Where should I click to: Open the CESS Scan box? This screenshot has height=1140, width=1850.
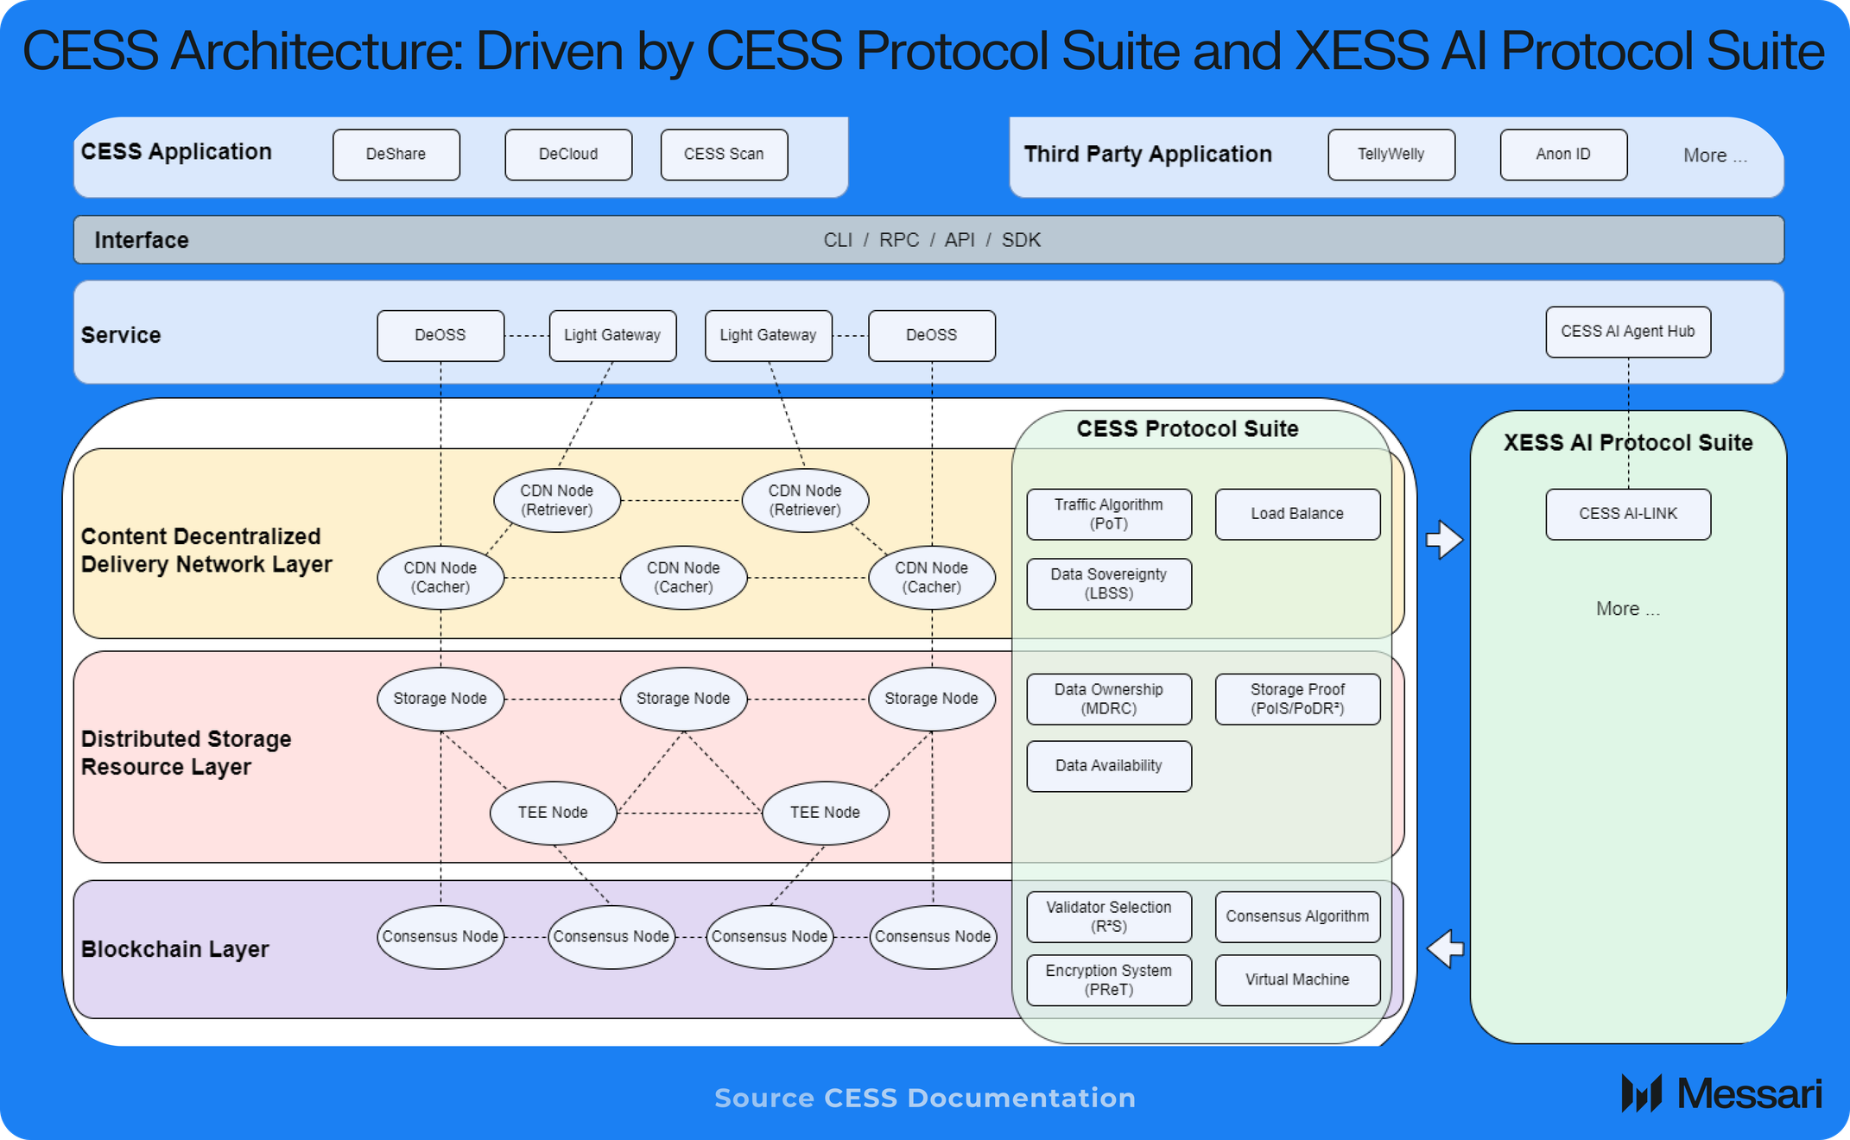tap(724, 155)
